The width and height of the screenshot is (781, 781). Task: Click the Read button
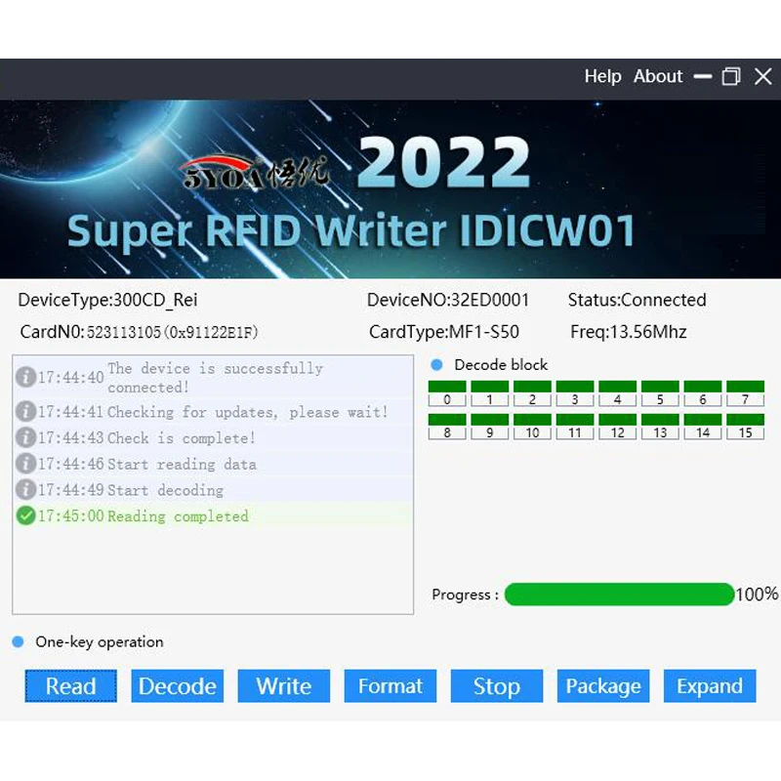tap(70, 686)
